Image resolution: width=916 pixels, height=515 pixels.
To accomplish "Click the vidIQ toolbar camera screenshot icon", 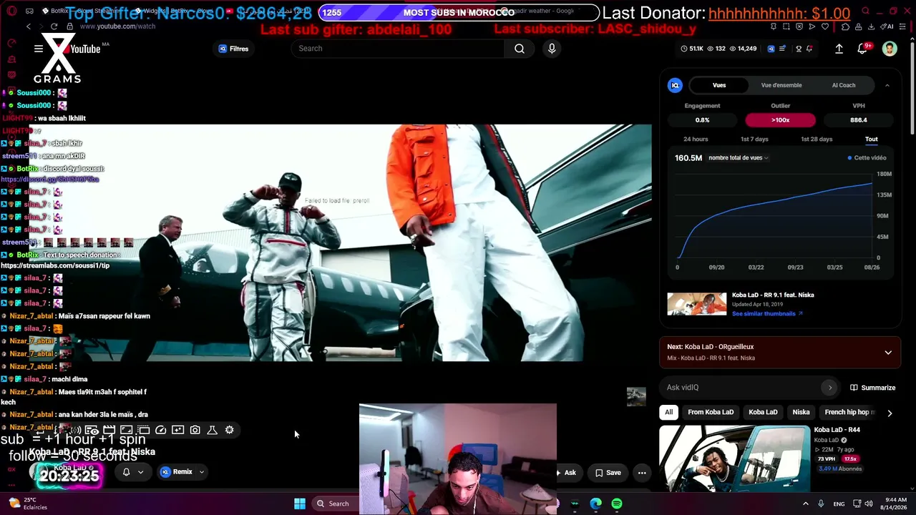I will point(195,430).
